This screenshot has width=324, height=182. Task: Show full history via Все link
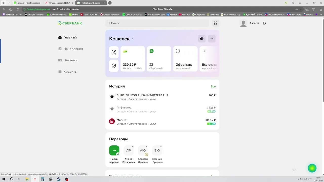(213, 86)
